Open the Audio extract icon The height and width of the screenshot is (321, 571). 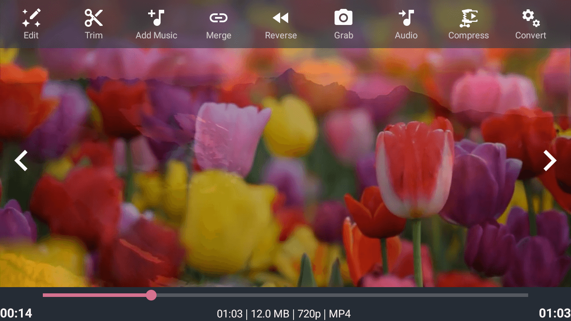point(406,18)
